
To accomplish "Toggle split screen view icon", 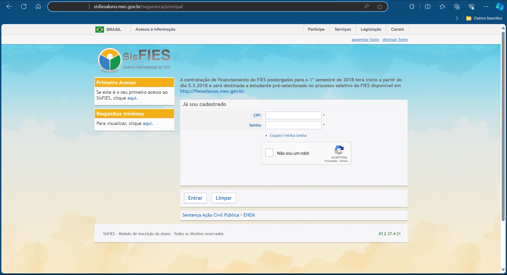I will pos(428,7).
